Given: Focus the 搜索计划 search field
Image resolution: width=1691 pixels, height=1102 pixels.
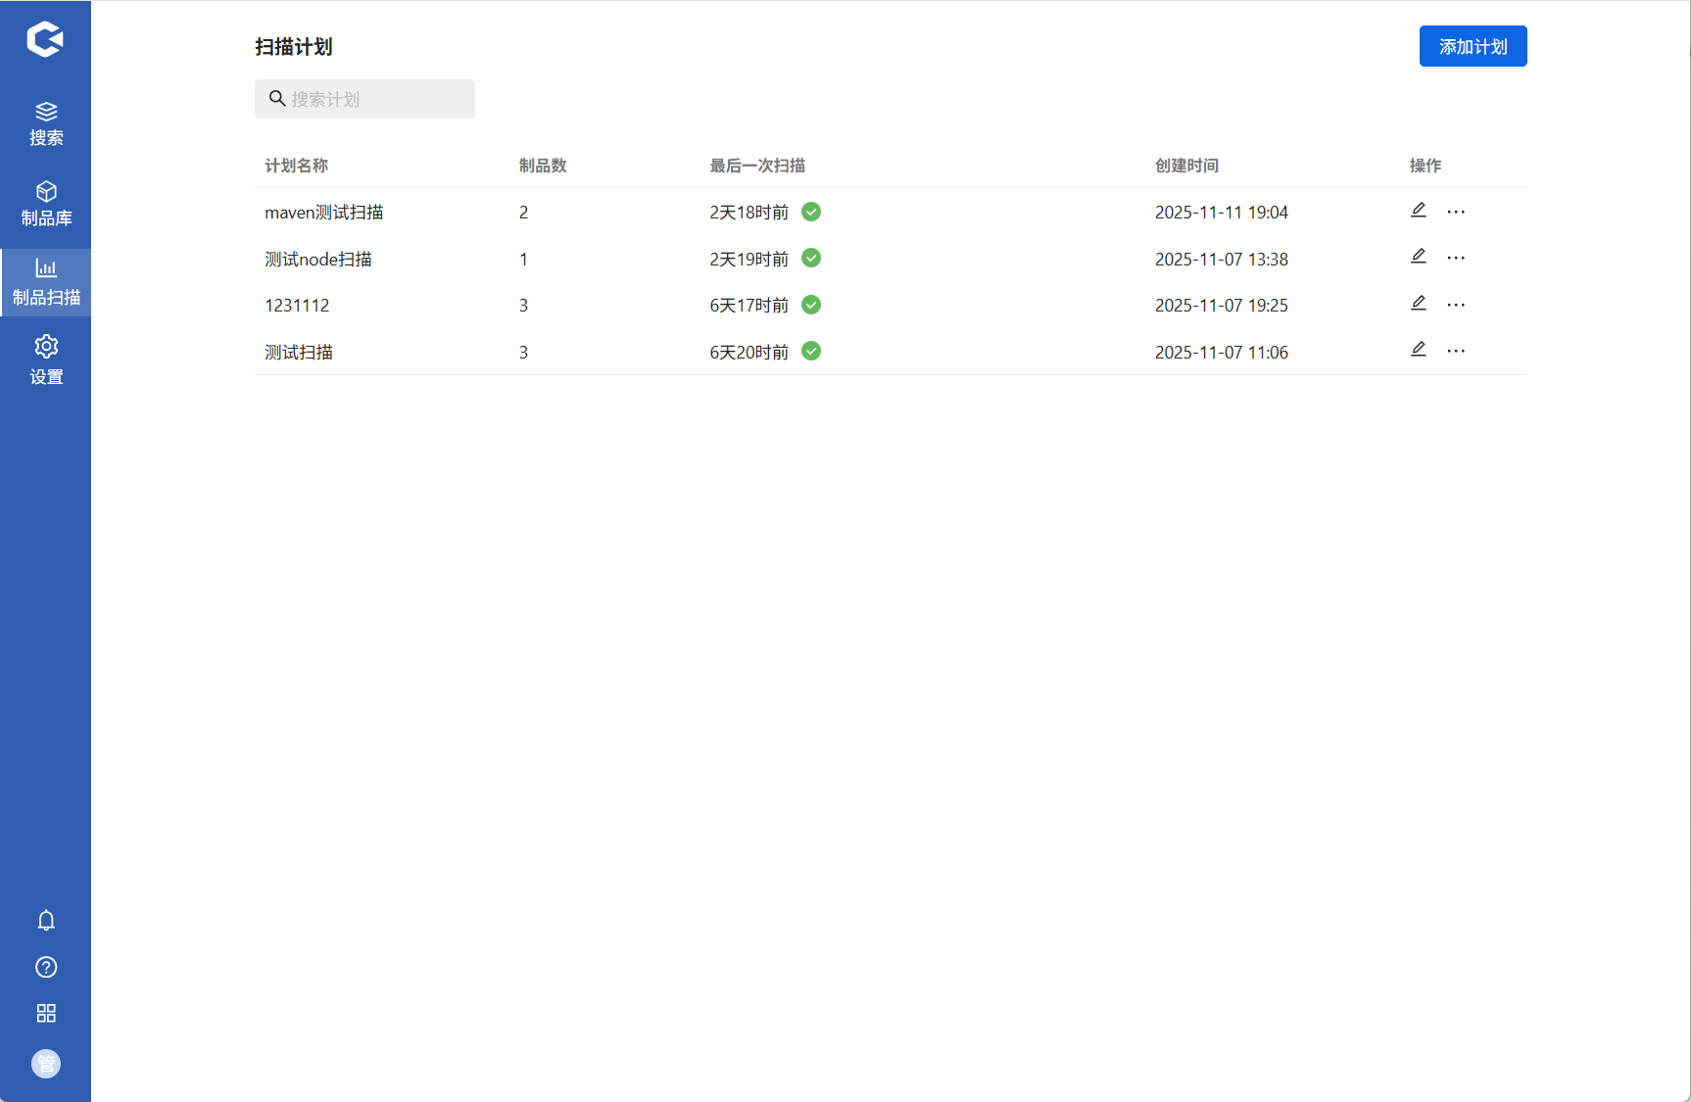Looking at the screenshot, I should (x=364, y=99).
